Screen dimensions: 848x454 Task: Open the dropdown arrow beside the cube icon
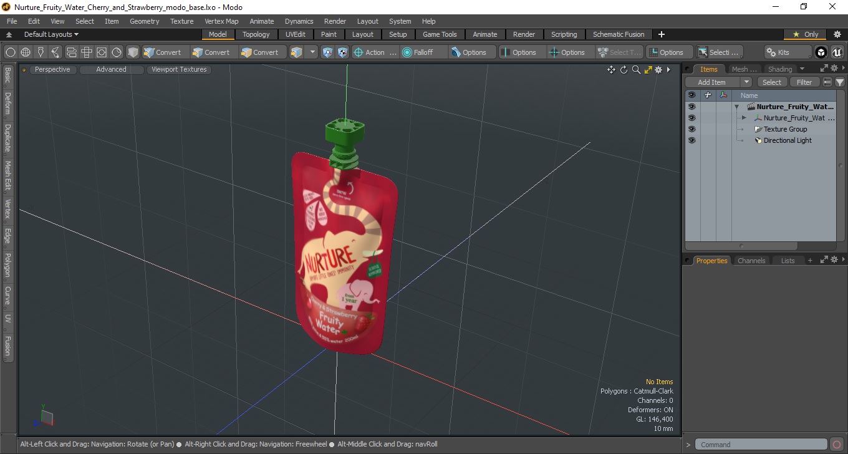[x=312, y=52]
